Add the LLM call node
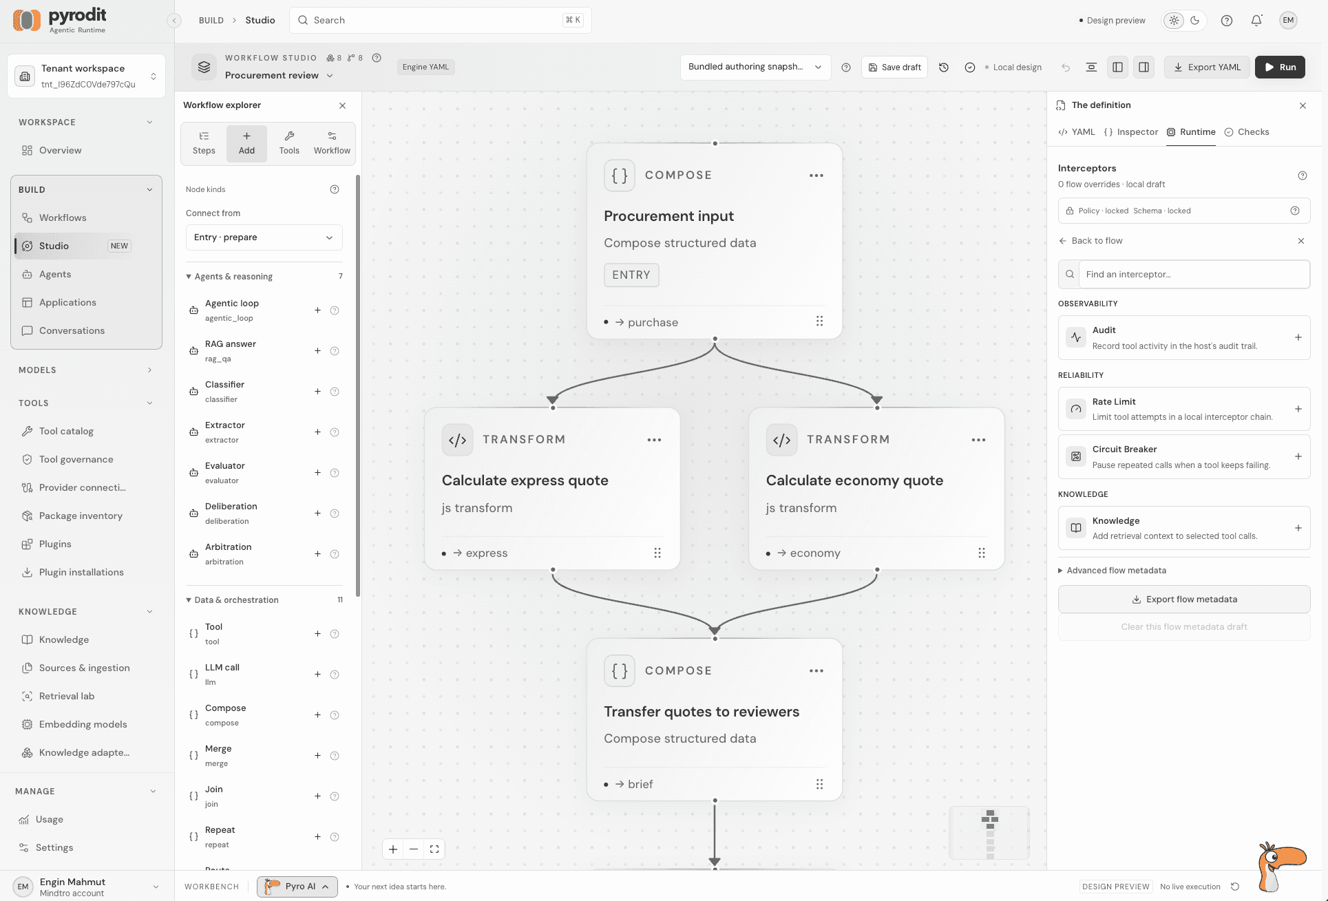This screenshot has width=1328, height=901. [317, 675]
